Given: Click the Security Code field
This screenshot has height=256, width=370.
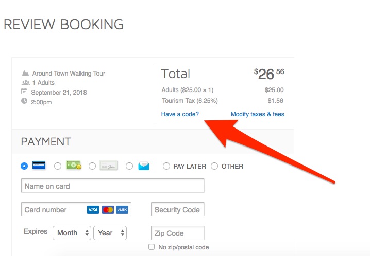Looking at the screenshot, I should click(x=178, y=209).
